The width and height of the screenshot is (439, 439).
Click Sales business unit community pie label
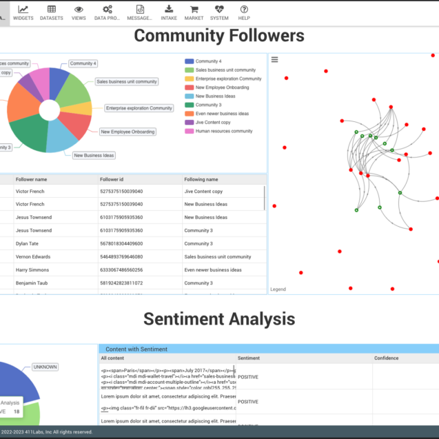[x=127, y=81]
